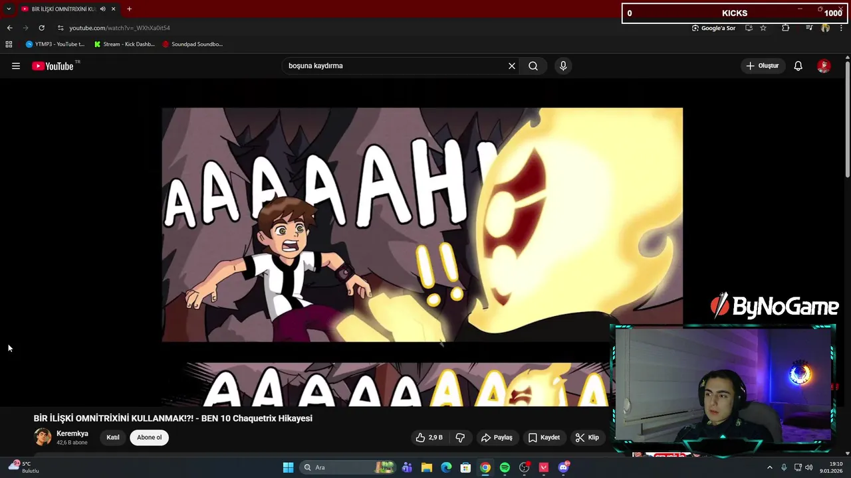Open Keremkya channel avatar

(x=43, y=438)
